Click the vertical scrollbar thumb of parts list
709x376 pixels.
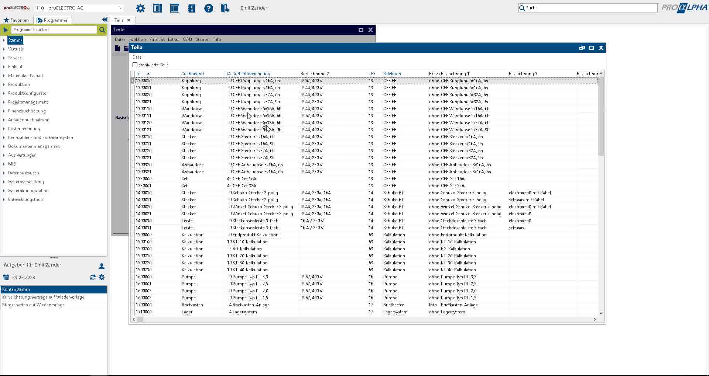click(601, 116)
